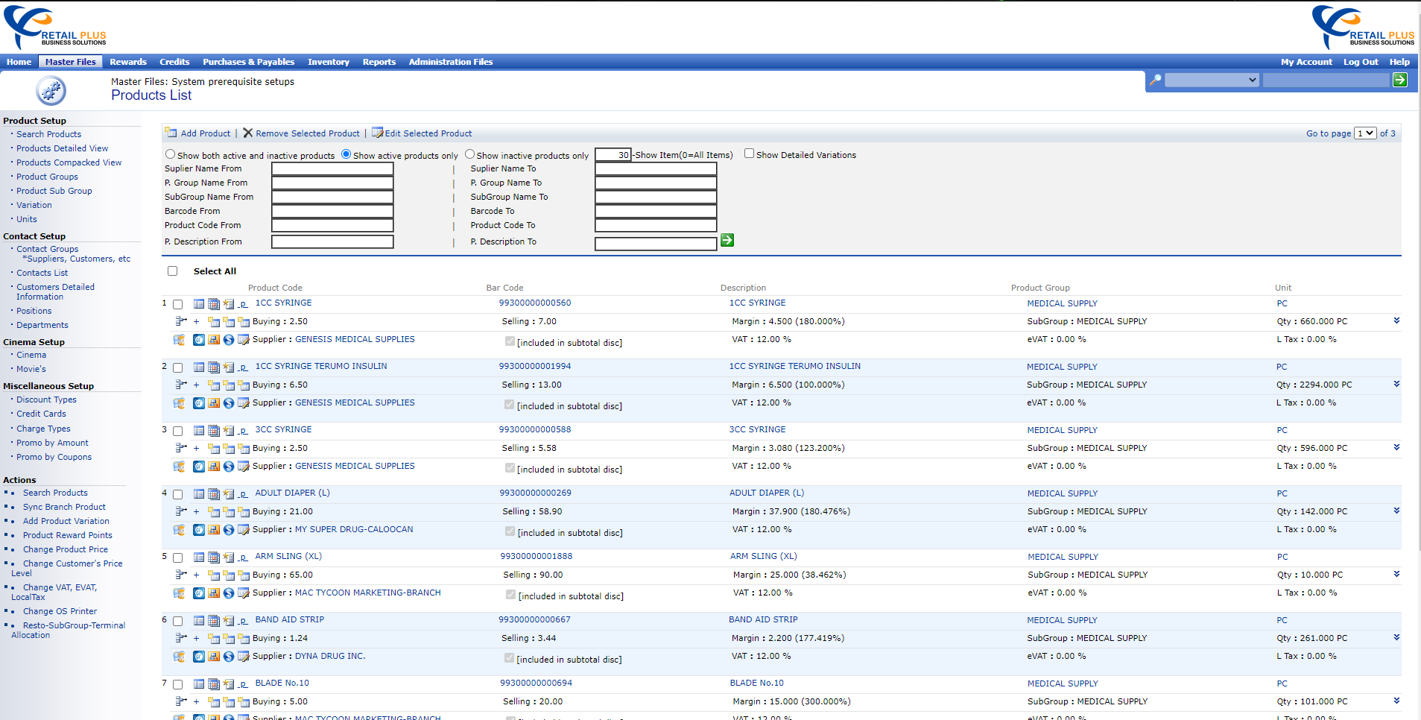Expand details chevron on the 1CC SYRINGE row
This screenshot has width=1421, height=720.
click(1396, 321)
